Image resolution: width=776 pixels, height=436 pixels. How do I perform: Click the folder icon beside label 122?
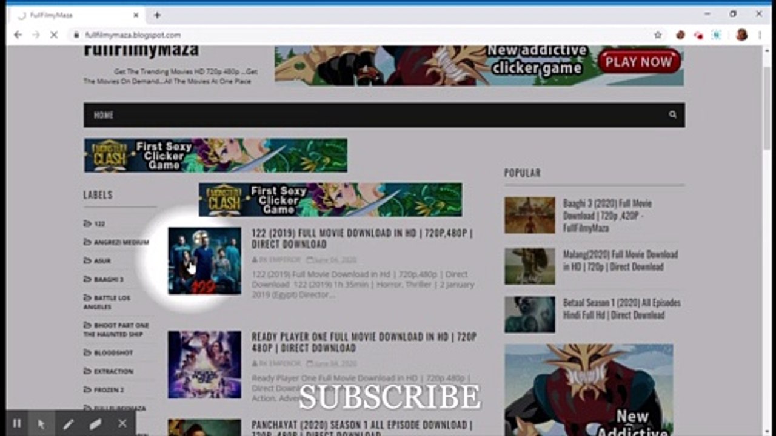click(87, 223)
